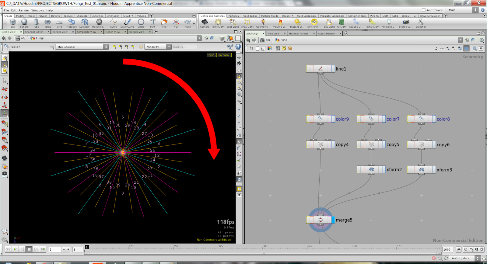The width and height of the screenshot is (487, 264).
Task: Toggle display flag on xform3 node
Action: 434,169
